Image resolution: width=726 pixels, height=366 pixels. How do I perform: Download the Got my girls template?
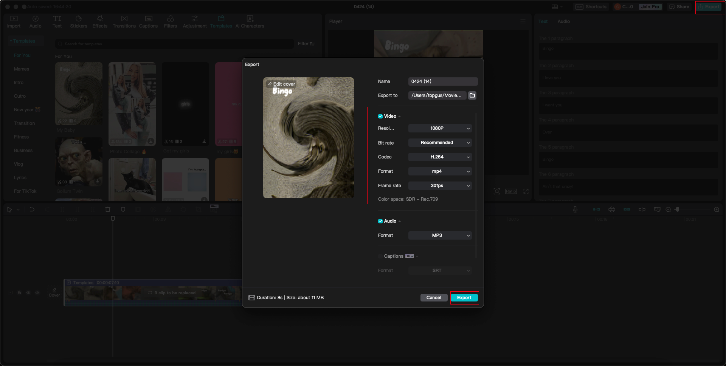pyautogui.click(x=204, y=141)
